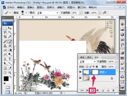Open the brush 不透明度 slider arrow
127x96 pixels.
click(x=80, y=13)
